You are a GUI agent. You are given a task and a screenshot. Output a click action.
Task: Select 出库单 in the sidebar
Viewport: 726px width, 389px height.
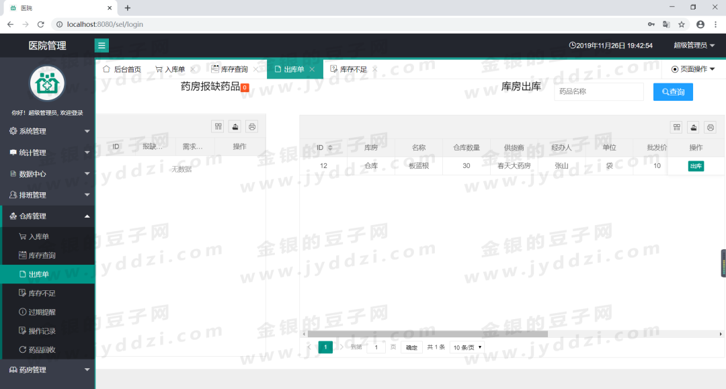click(48, 274)
